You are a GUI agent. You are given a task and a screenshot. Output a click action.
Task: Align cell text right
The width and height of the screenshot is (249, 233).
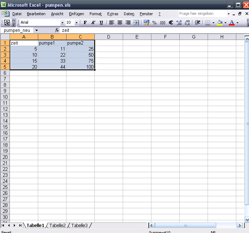(128, 23)
